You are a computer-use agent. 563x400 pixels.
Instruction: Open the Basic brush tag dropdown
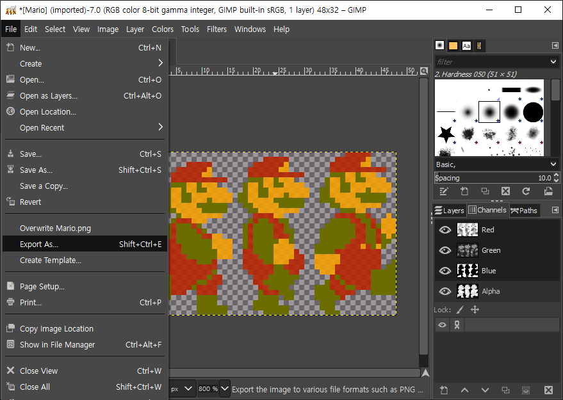(553, 164)
